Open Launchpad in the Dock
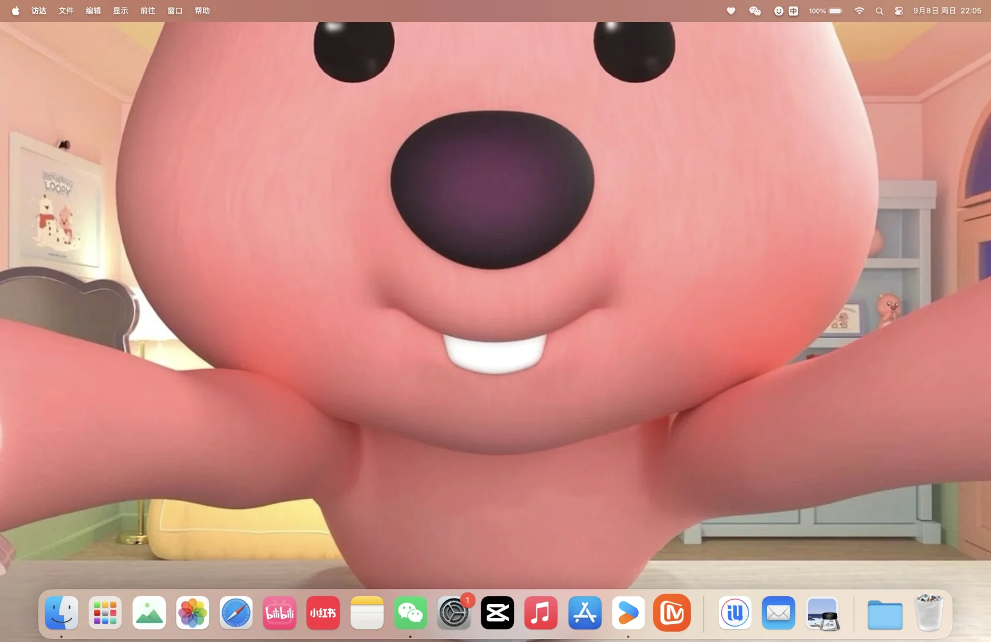 pos(105,613)
